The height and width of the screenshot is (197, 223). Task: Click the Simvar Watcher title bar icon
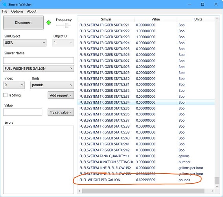pyautogui.click(x=4, y=4)
